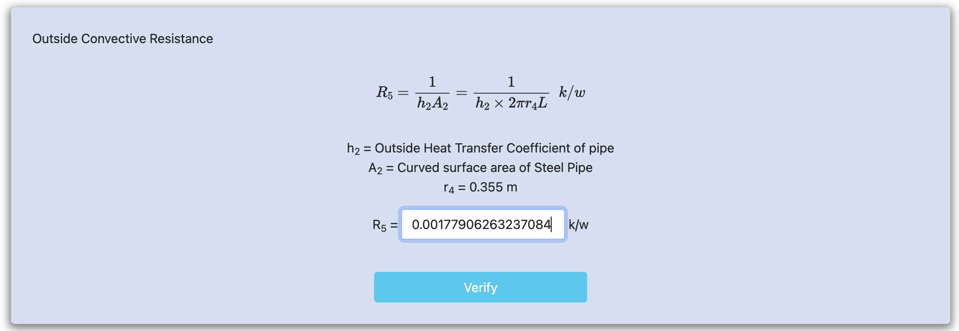The width and height of the screenshot is (959, 331).
Task: Click the second equals sign in the formula
Action: pos(461,93)
